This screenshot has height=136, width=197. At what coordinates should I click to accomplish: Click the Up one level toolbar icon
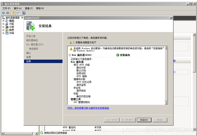[13, 13]
